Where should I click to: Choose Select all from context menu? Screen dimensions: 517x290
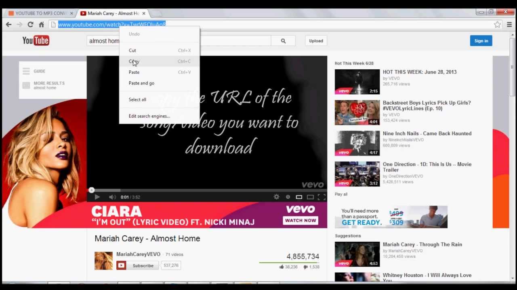pos(159,99)
